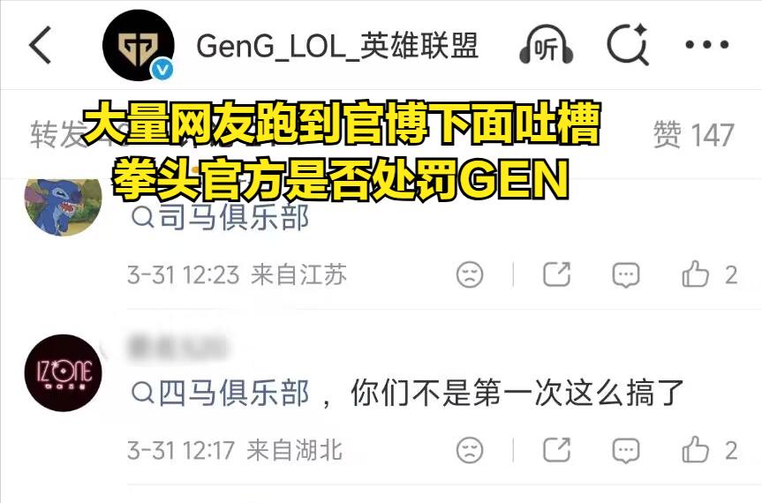Reply to the 12:17 Hubei comment
This screenshot has width=762, height=503.
[626, 451]
